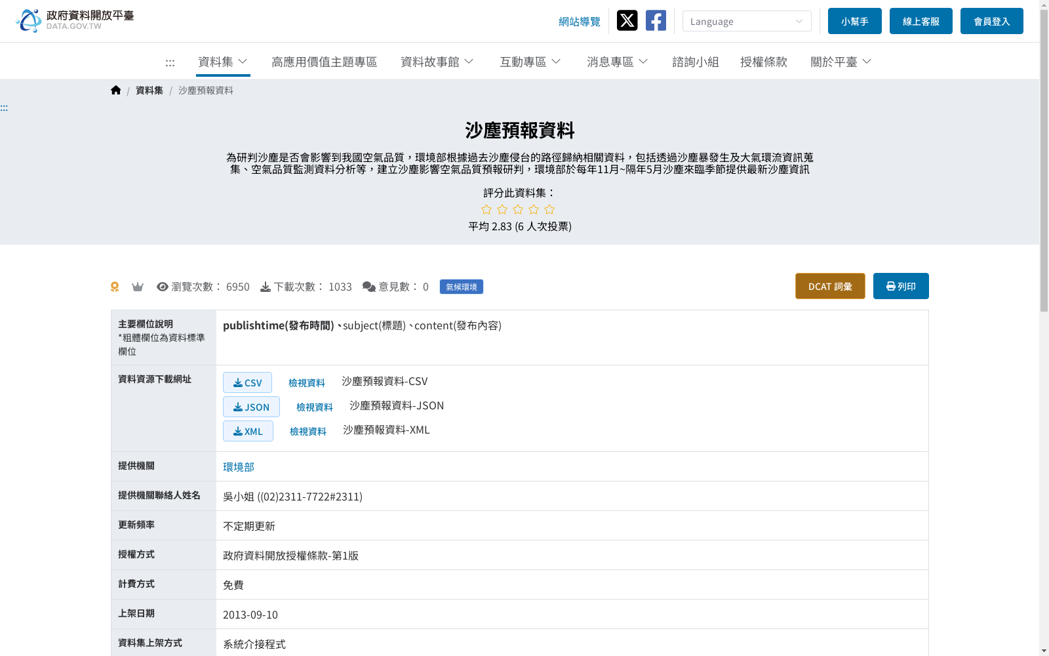Click the 不定期更新 update frequency value
Image resolution: width=1049 pixels, height=656 pixels.
249,526
